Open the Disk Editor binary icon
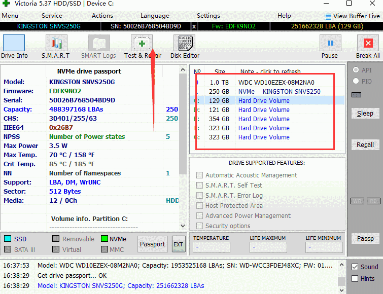 point(185,43)
